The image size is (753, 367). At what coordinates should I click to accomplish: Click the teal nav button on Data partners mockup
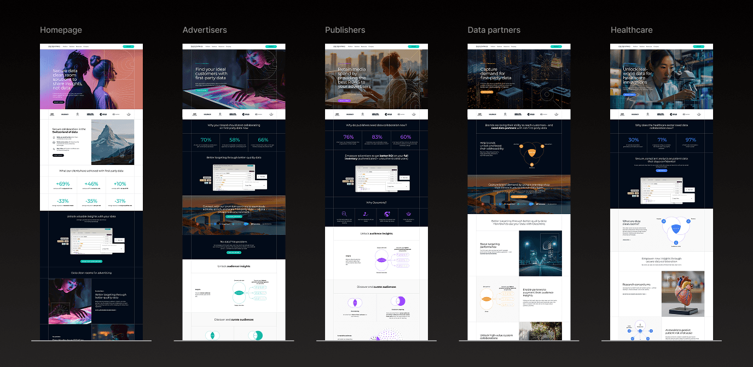pyautogui.click(x=557, y=46)
